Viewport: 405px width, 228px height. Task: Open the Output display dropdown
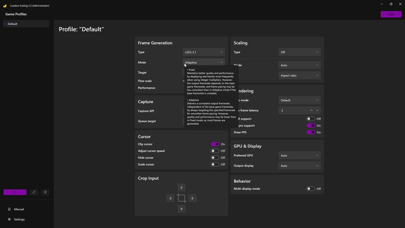299,166
